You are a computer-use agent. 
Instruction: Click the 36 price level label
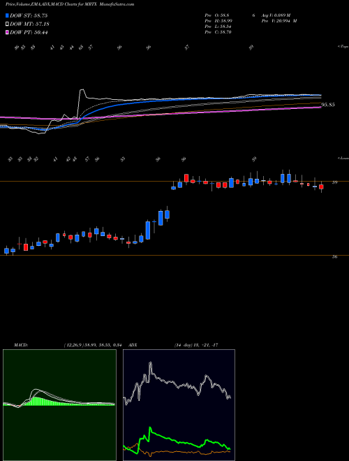point(334,257)
